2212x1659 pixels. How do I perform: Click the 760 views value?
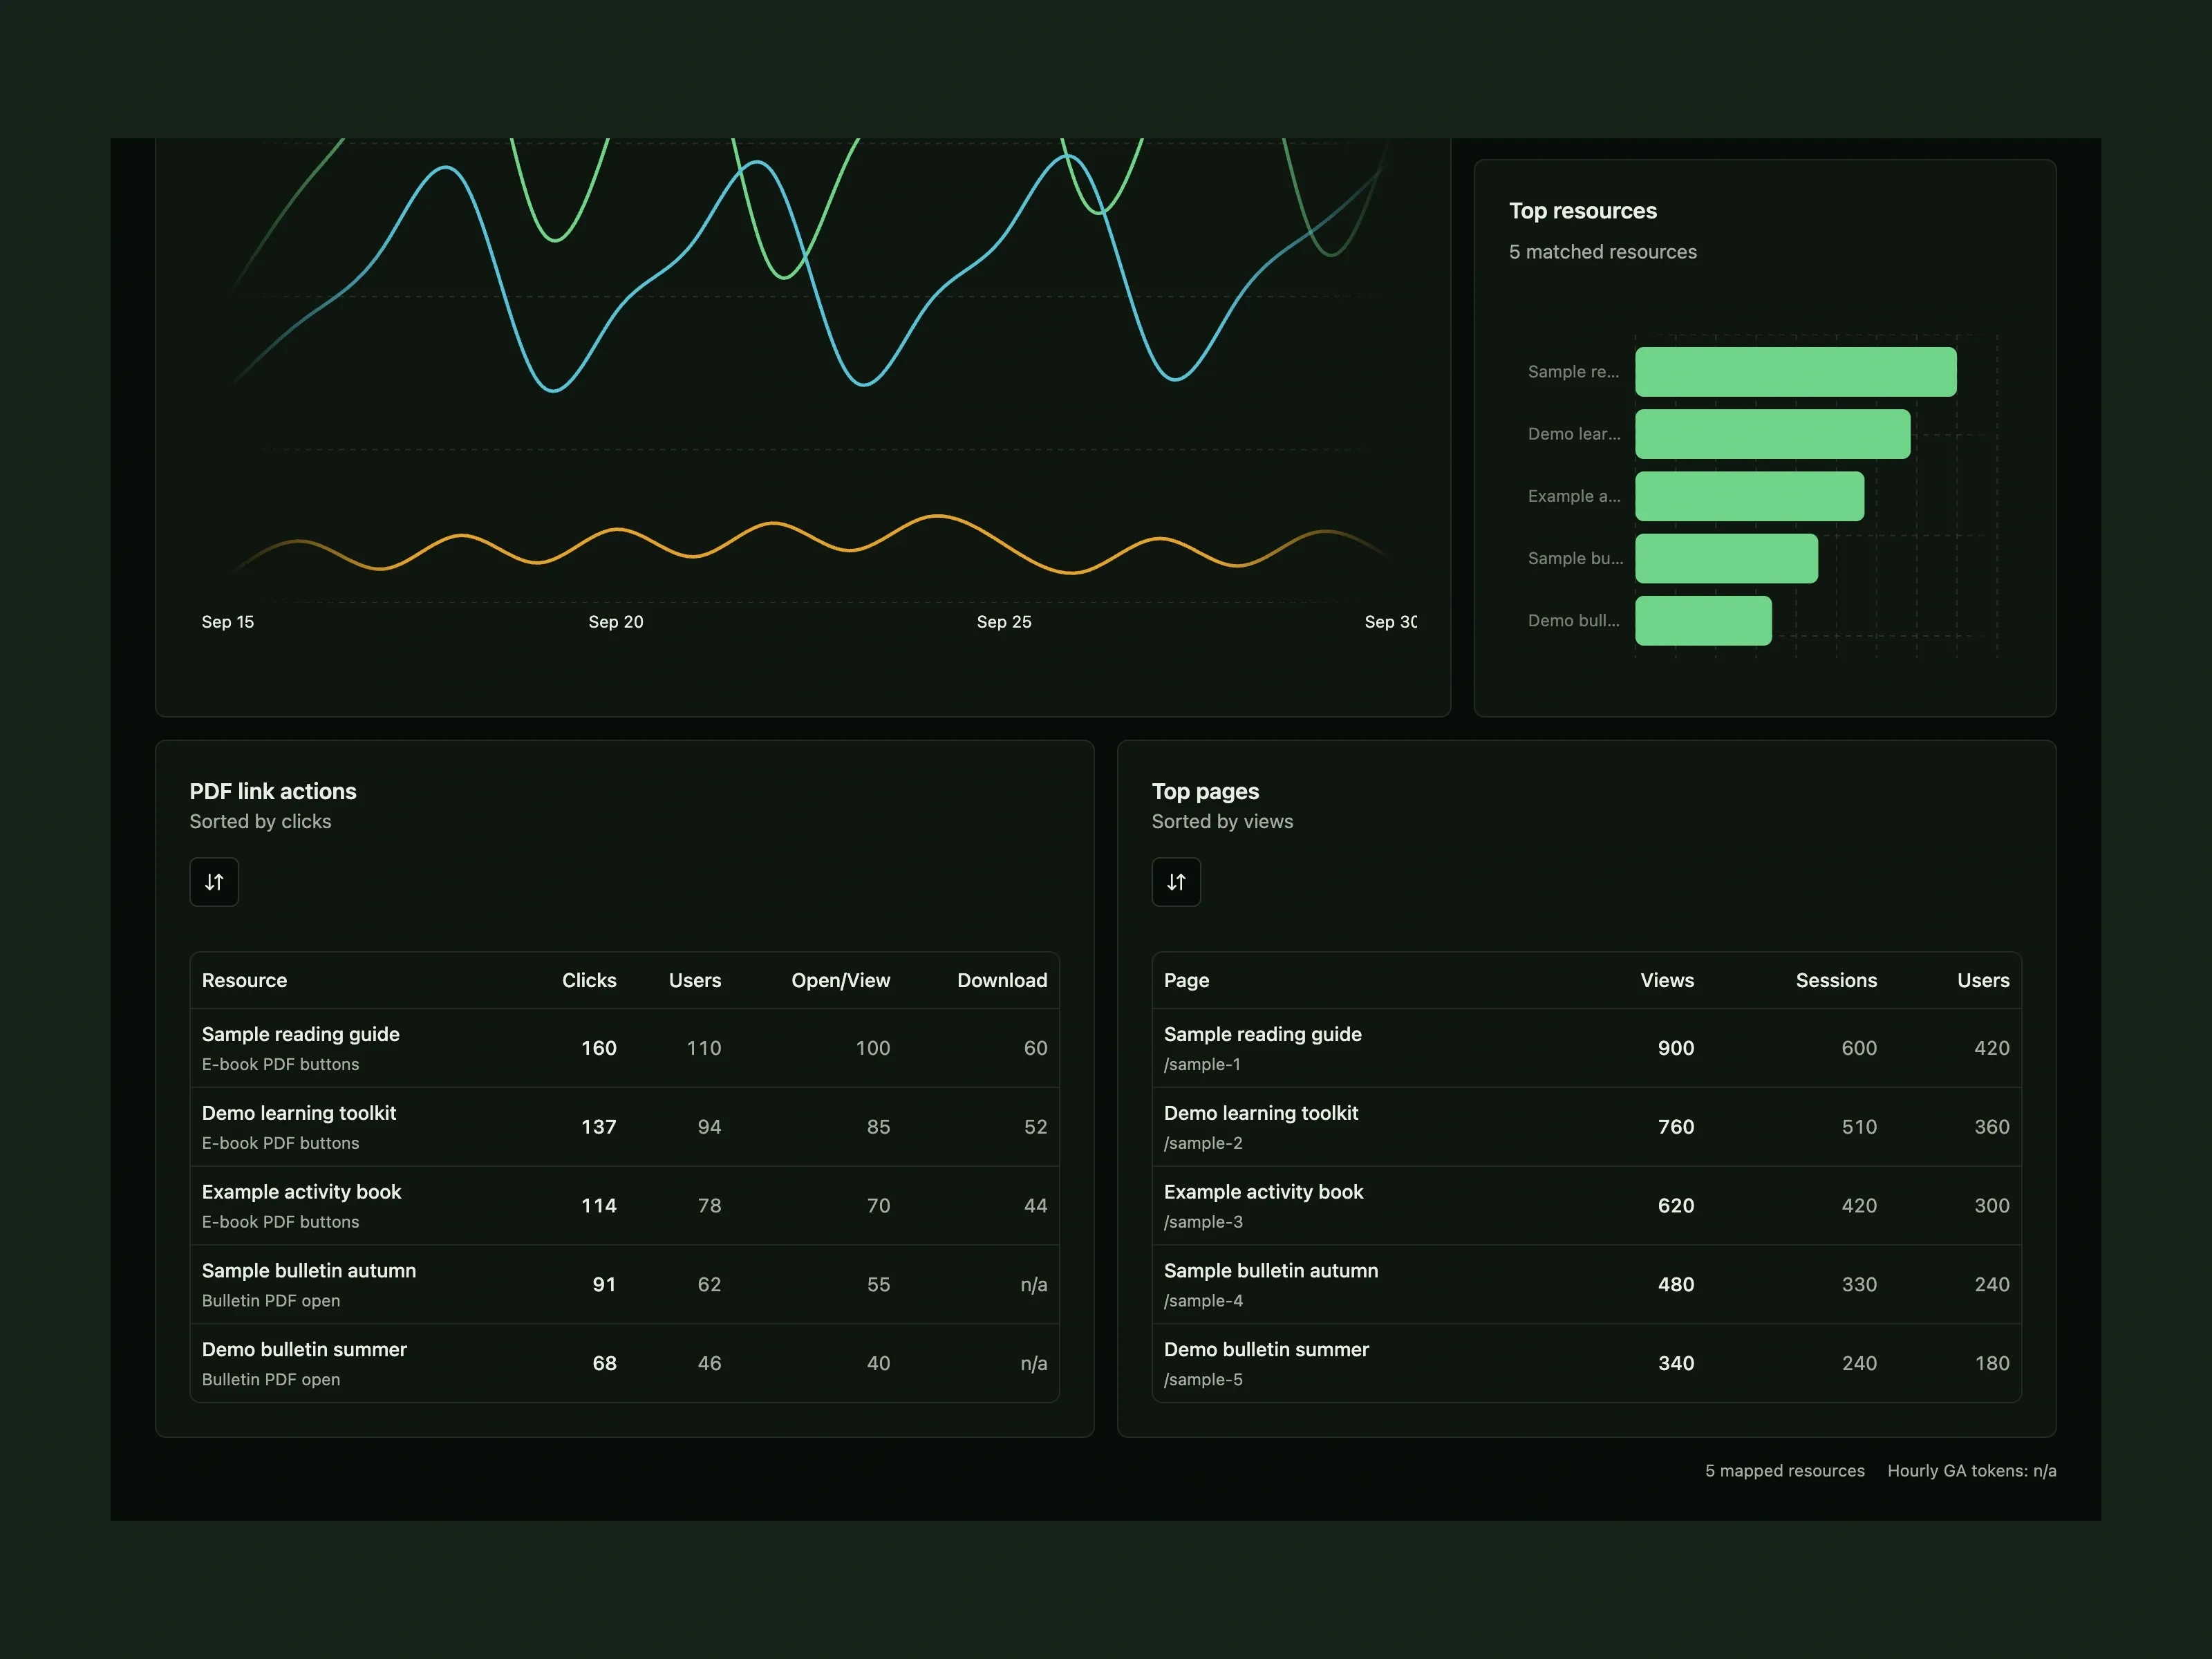pyautogui.click(x=1676, y=1127)
